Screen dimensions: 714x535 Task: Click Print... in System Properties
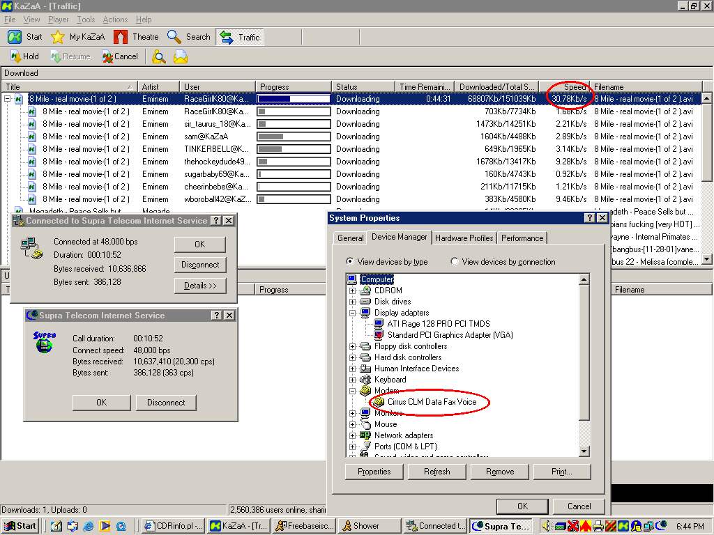coord(562,472)
